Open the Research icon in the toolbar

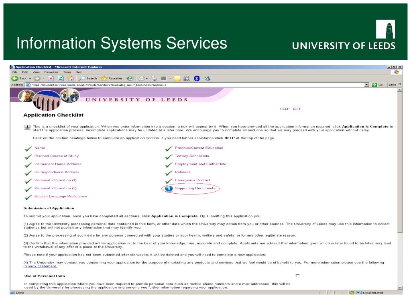187,78
